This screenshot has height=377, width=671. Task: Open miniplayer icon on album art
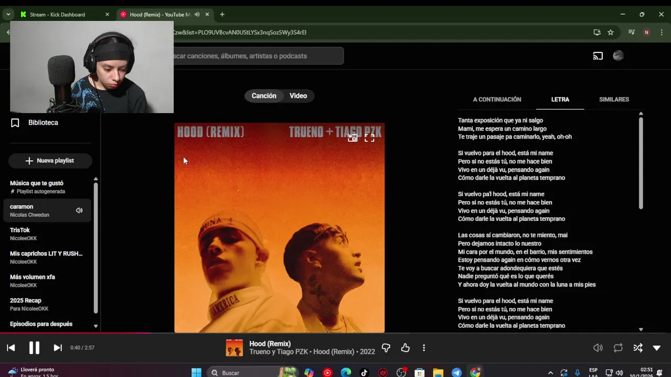point(353,138)
